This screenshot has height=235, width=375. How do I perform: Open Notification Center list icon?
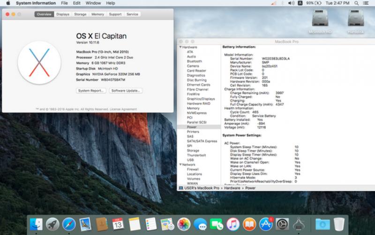[366, 3]
